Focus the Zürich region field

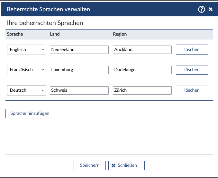click(142, 90)
